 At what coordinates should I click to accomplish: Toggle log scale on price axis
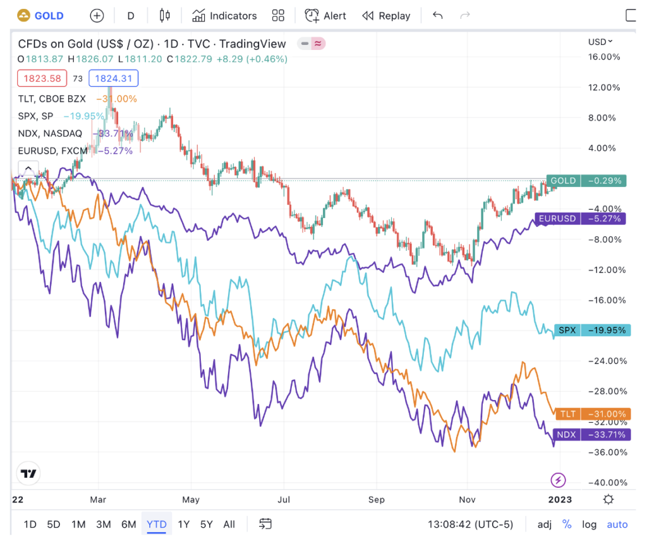[x=589, y=524]
